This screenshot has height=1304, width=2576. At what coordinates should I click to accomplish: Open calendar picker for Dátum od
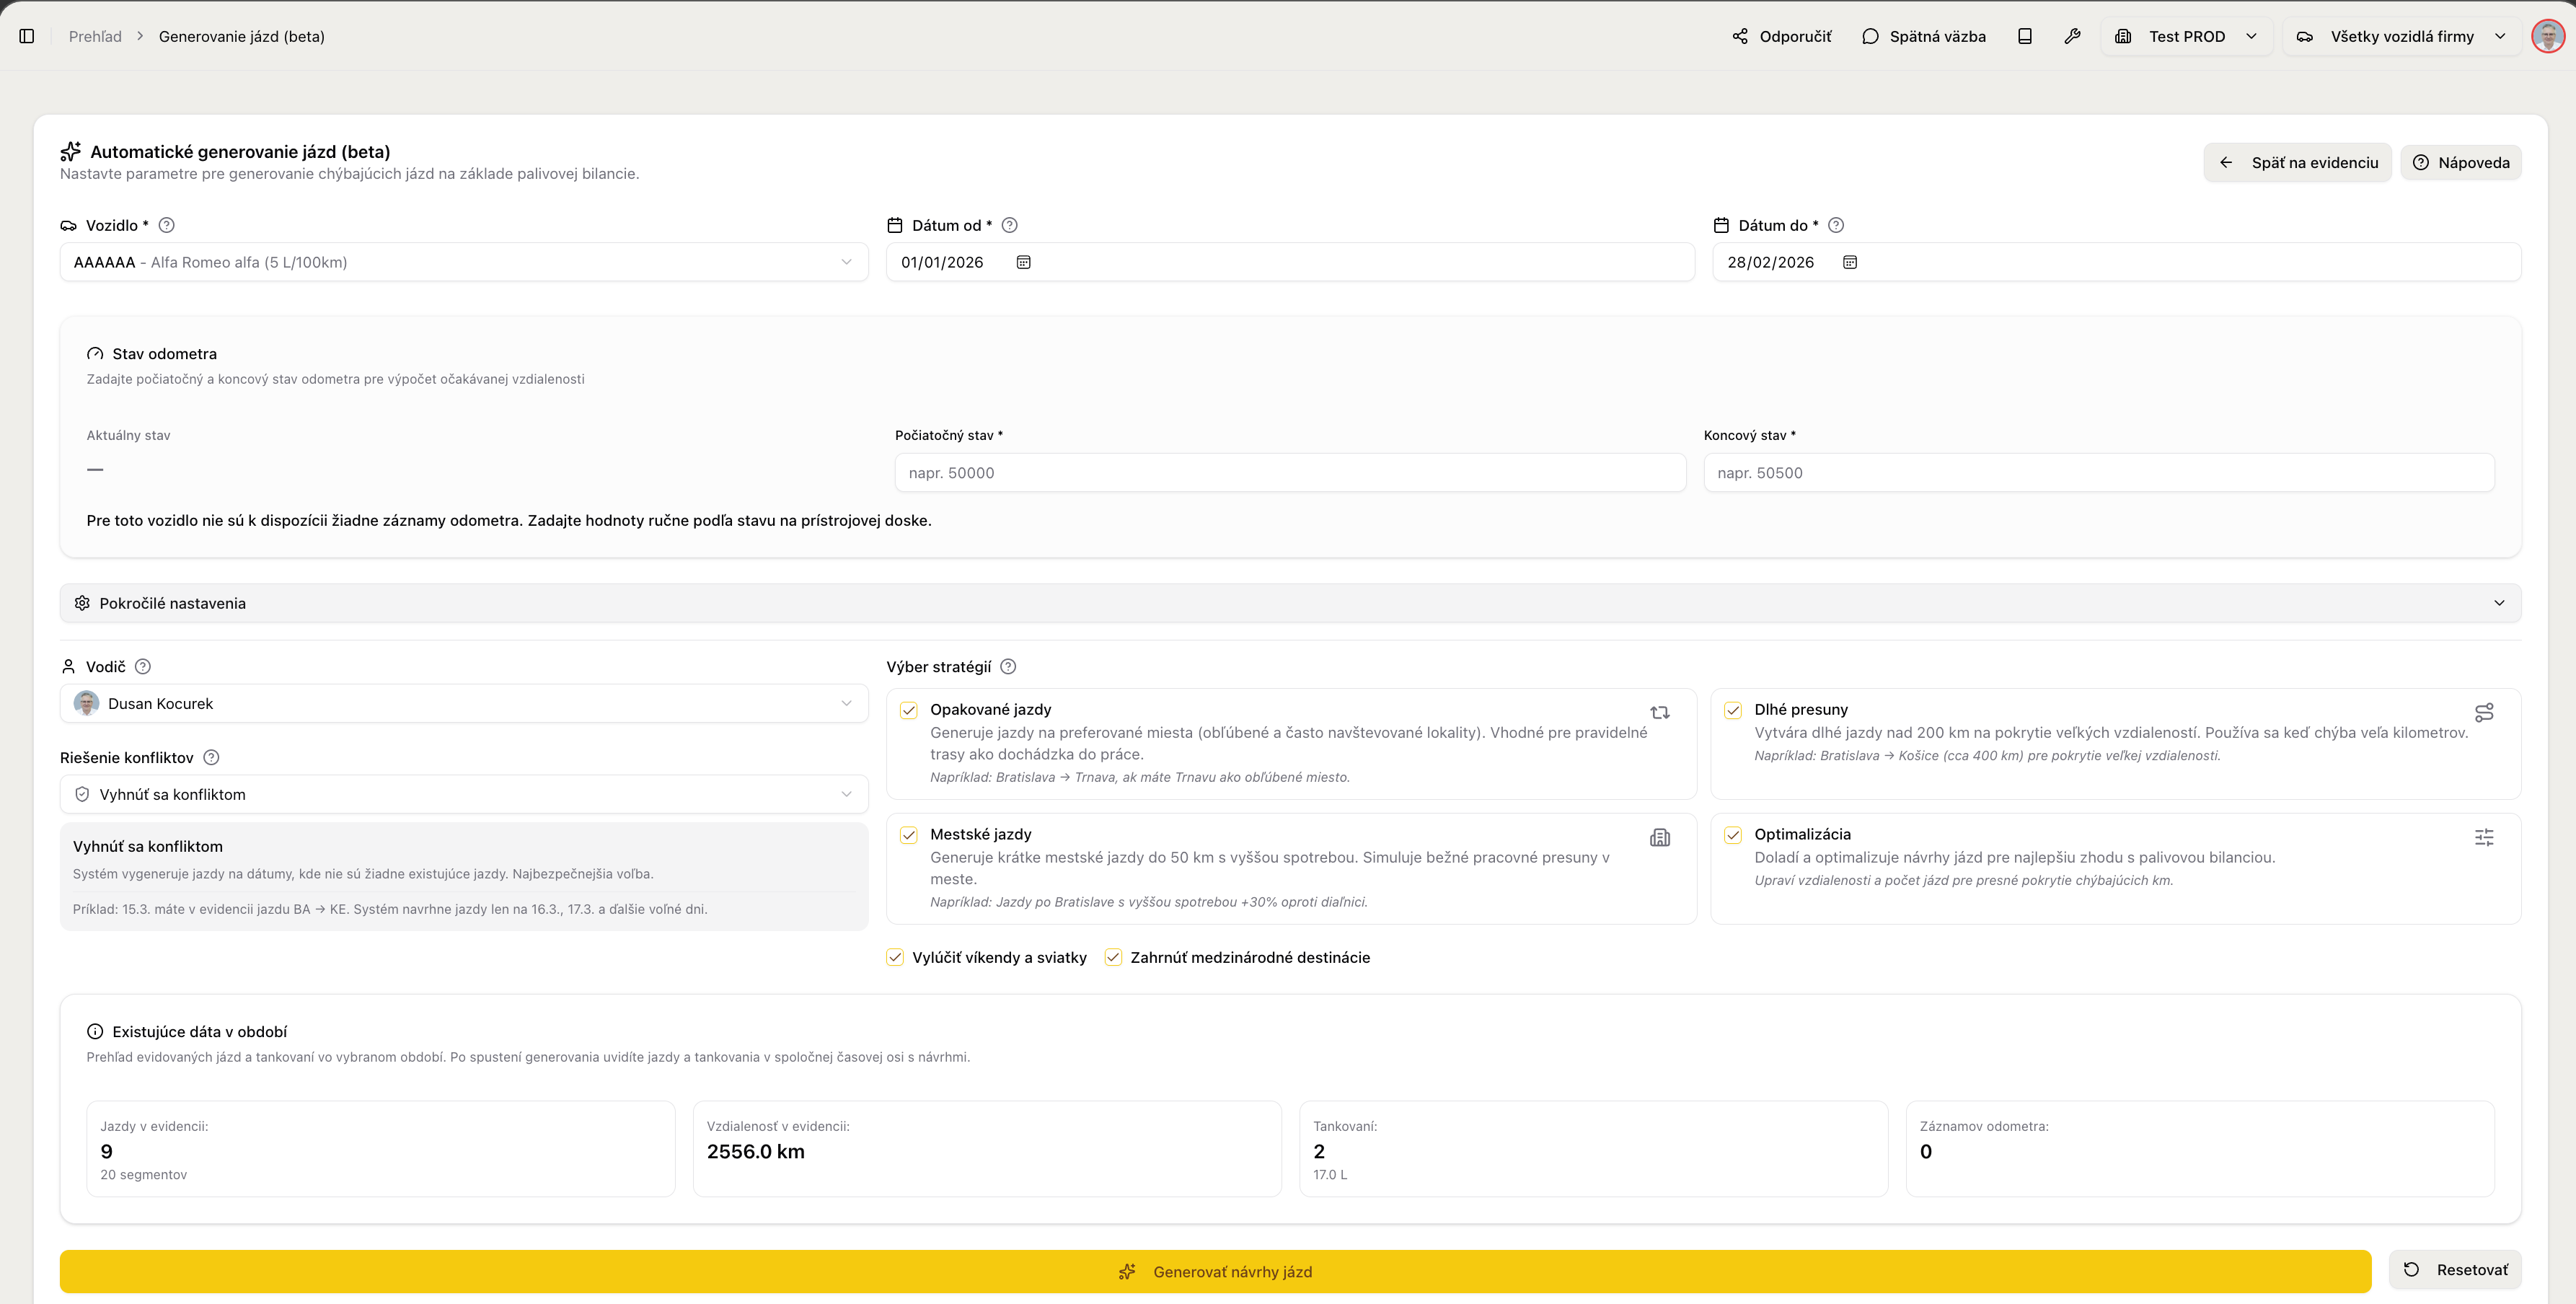[x=1023, y=262]
